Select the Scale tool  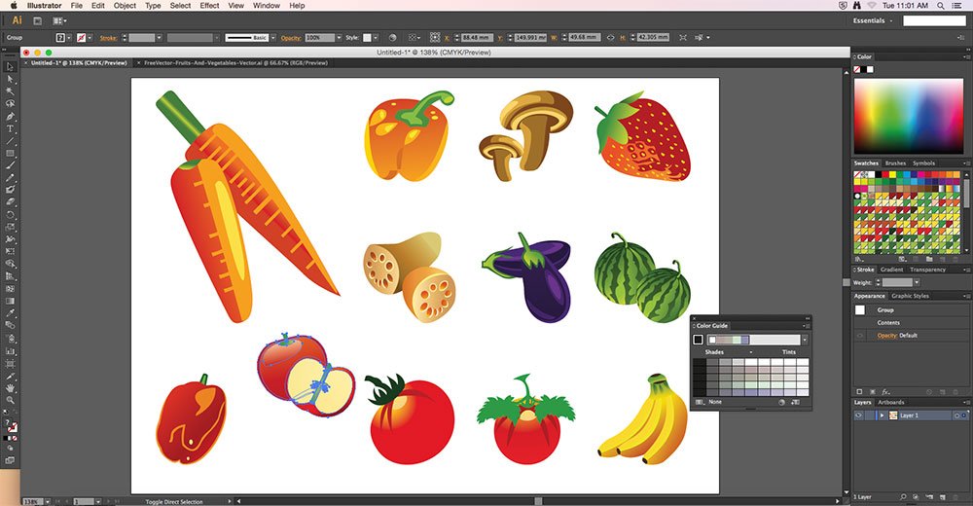[x=10, y=228]
